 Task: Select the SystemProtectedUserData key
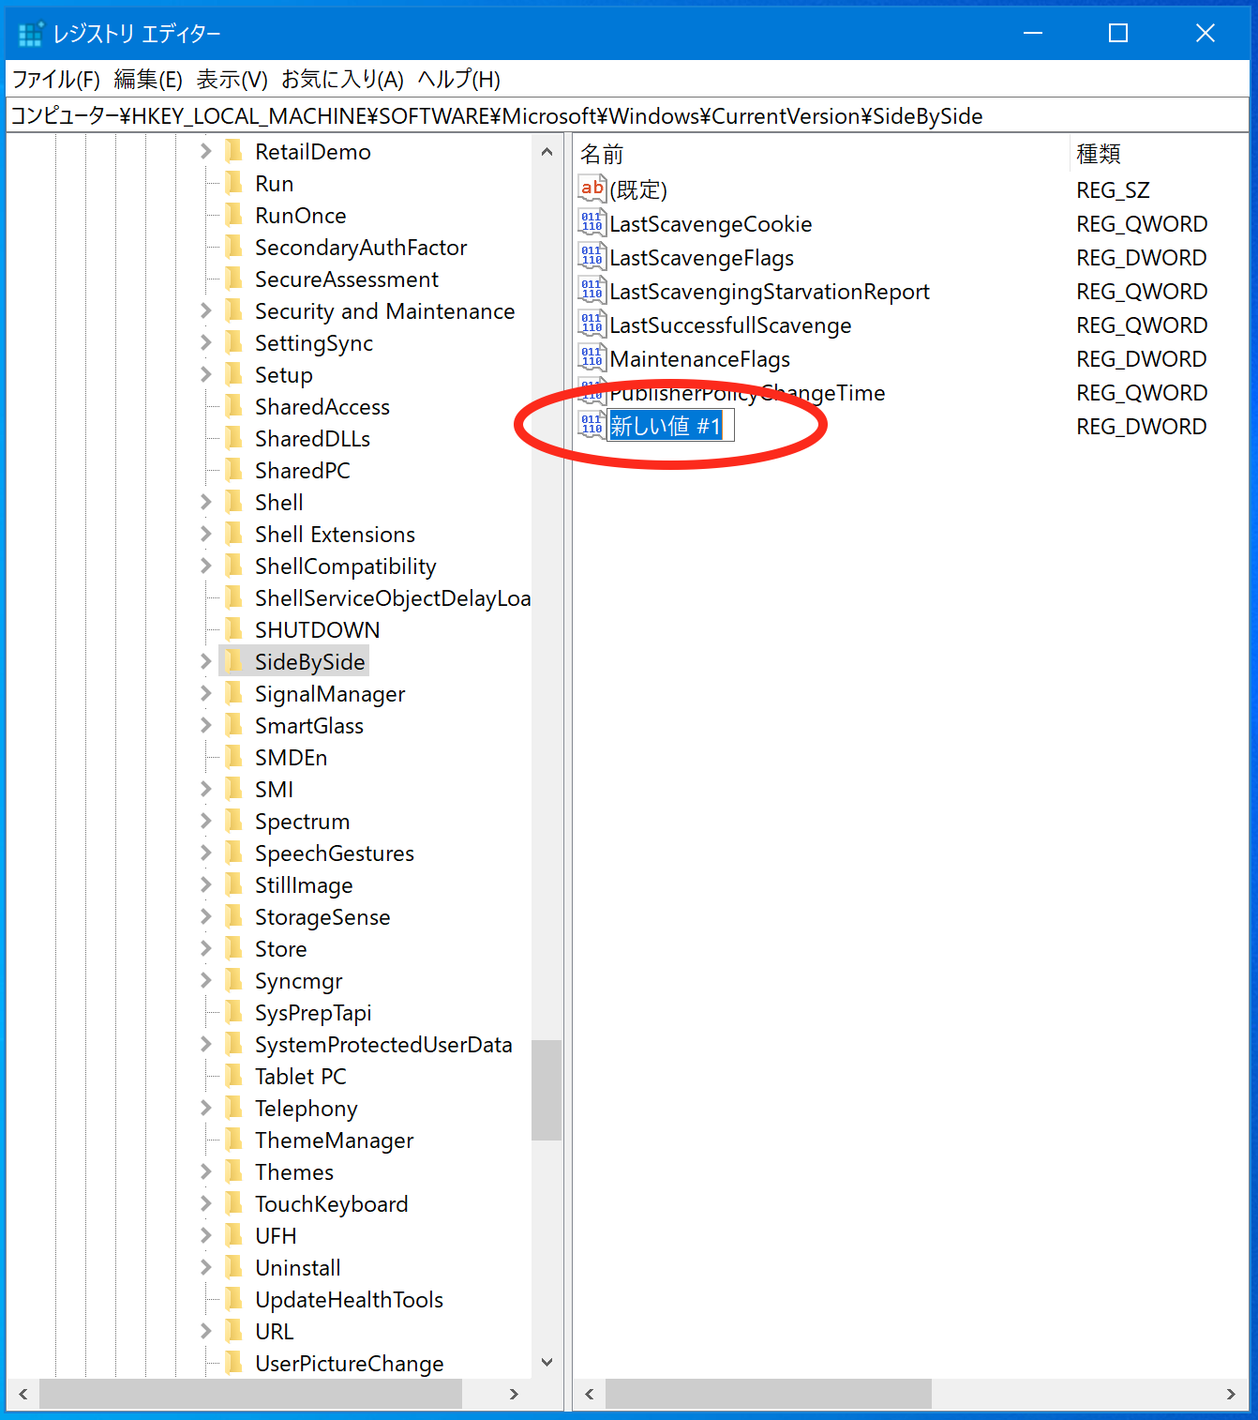click(383, 1044)
